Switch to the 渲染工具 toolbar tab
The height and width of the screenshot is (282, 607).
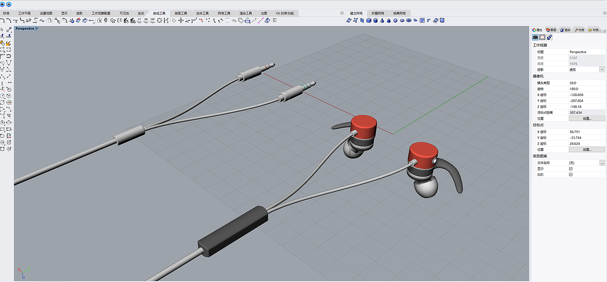(246, 13)
